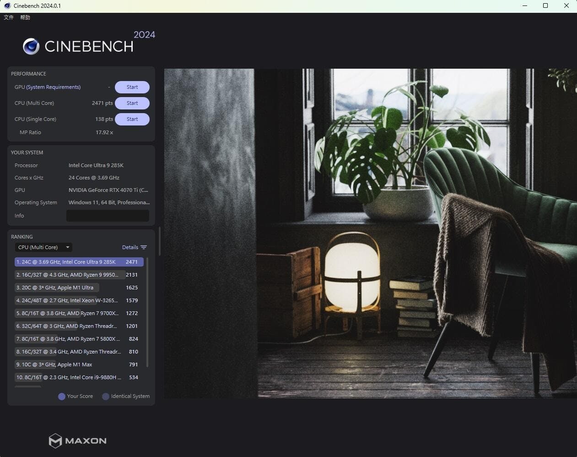Viewport: 577px width, 457px height.
Task: Select the Apple M1 Max ranking row
Action: point(79,365)
